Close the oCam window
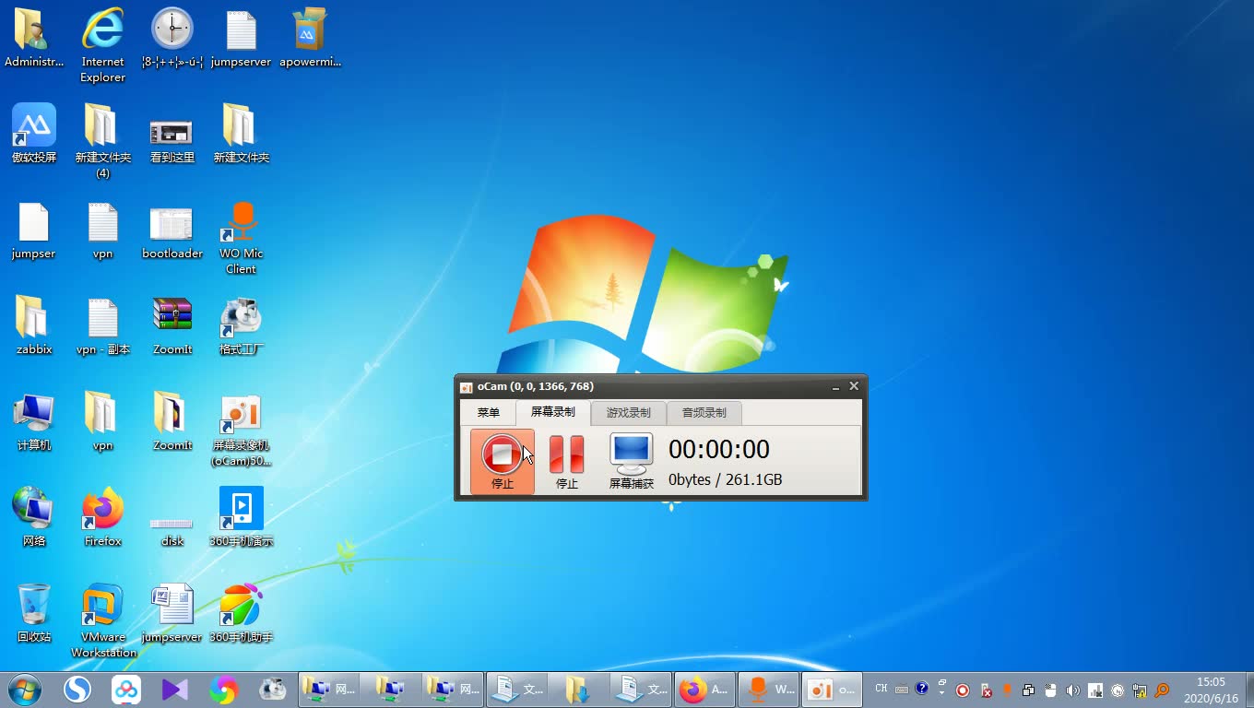1254x708 pixels. [854, 386]
